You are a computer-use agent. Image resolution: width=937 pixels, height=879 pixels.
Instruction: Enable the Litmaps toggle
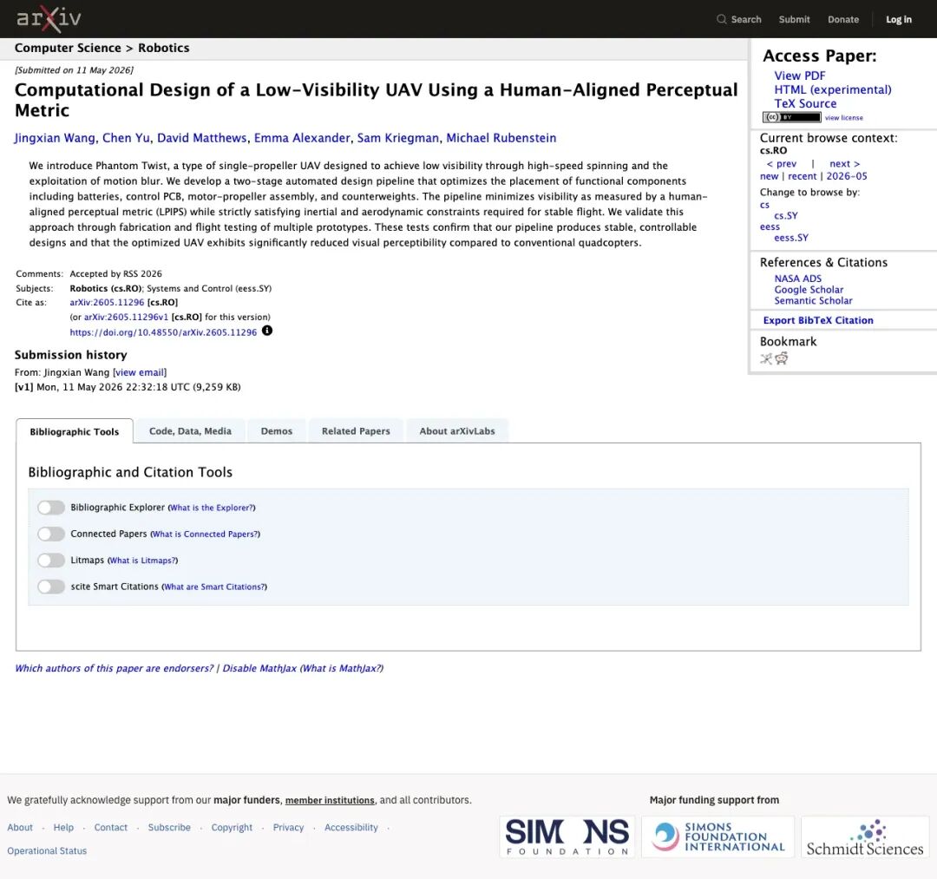coord(51,560)
